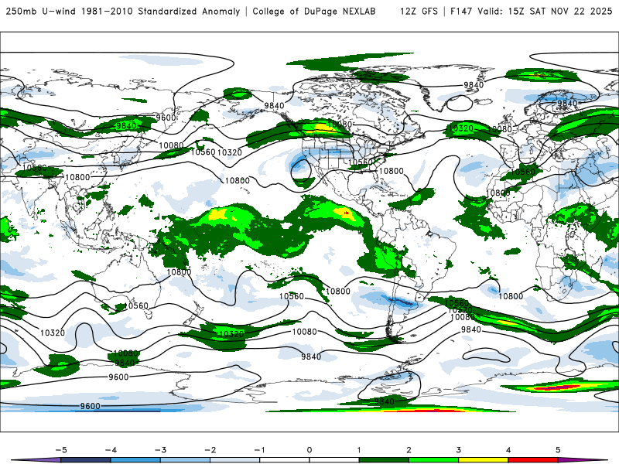Click the colorbar tick label '0'
The width and height of the screenshot is (619, 464).
click(309, 450)
